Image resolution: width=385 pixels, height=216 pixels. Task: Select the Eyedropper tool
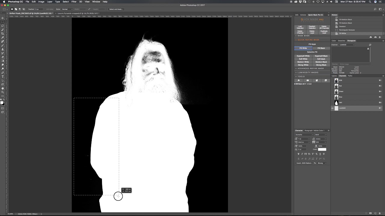click(x=3, y=37)
